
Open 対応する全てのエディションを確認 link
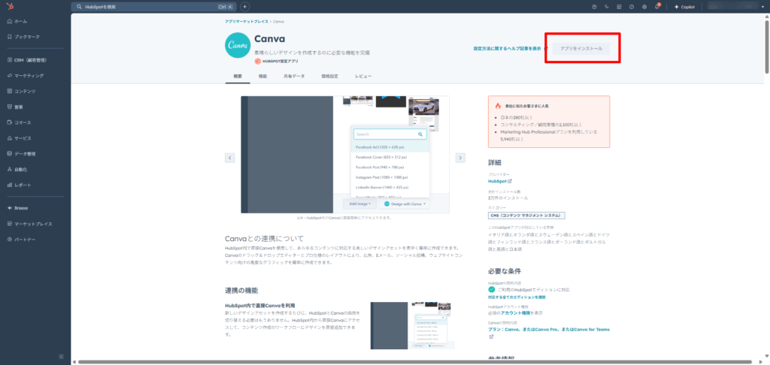pyautogui.click(x=517, y=297)
